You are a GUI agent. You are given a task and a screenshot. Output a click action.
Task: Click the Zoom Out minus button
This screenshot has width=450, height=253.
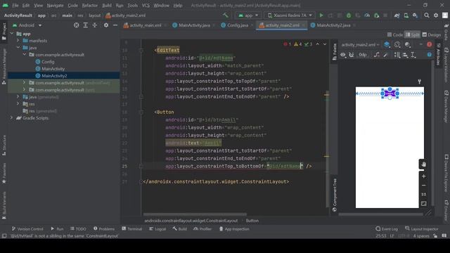tap(423, 186)
